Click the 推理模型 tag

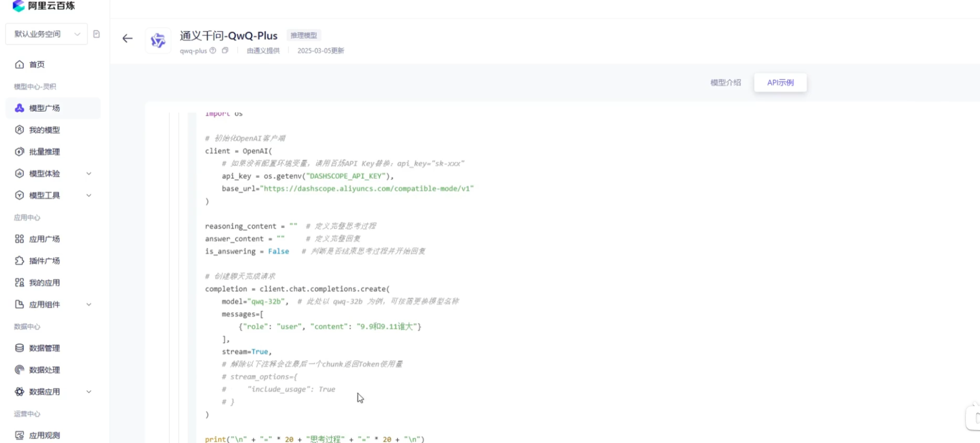pos(304,35)
